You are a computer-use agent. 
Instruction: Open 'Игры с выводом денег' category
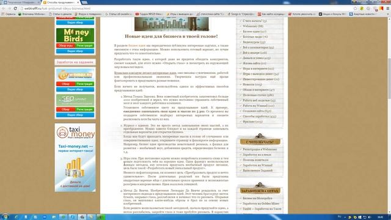pyautogui.click(x=261, y=74)
